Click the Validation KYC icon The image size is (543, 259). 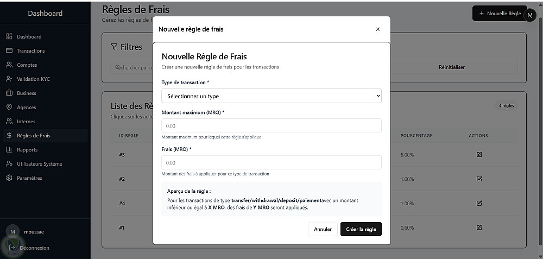(x=9, y=79)
